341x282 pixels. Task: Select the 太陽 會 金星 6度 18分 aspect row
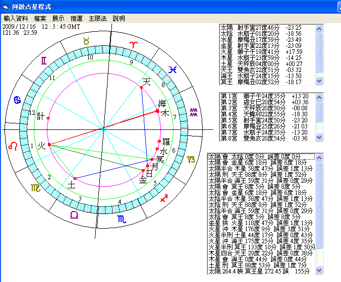261,163
